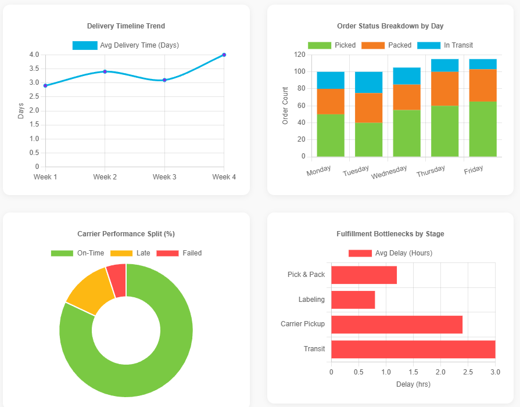
Task: Click the Transit delay bar
Action: pos(413,350)
